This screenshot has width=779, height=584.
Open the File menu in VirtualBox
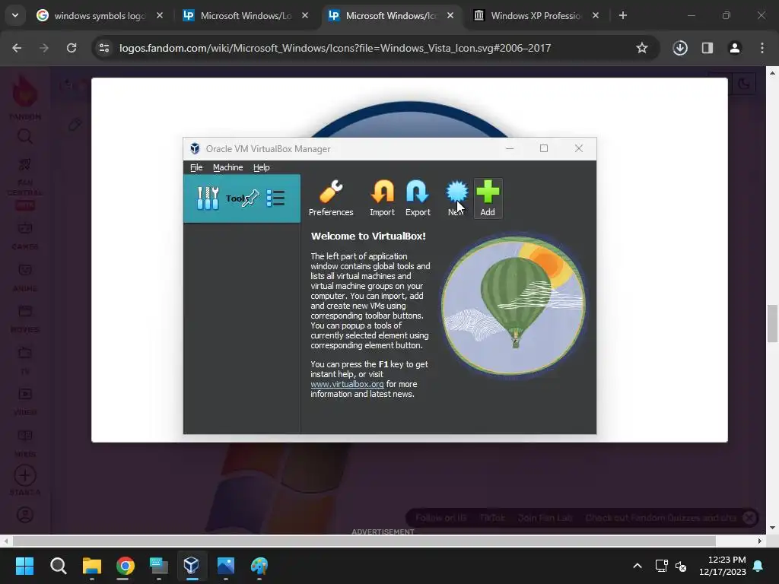click(196, 167)
